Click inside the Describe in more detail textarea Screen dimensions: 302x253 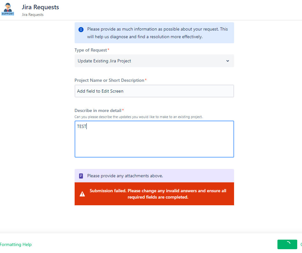(x=154, y=139)
